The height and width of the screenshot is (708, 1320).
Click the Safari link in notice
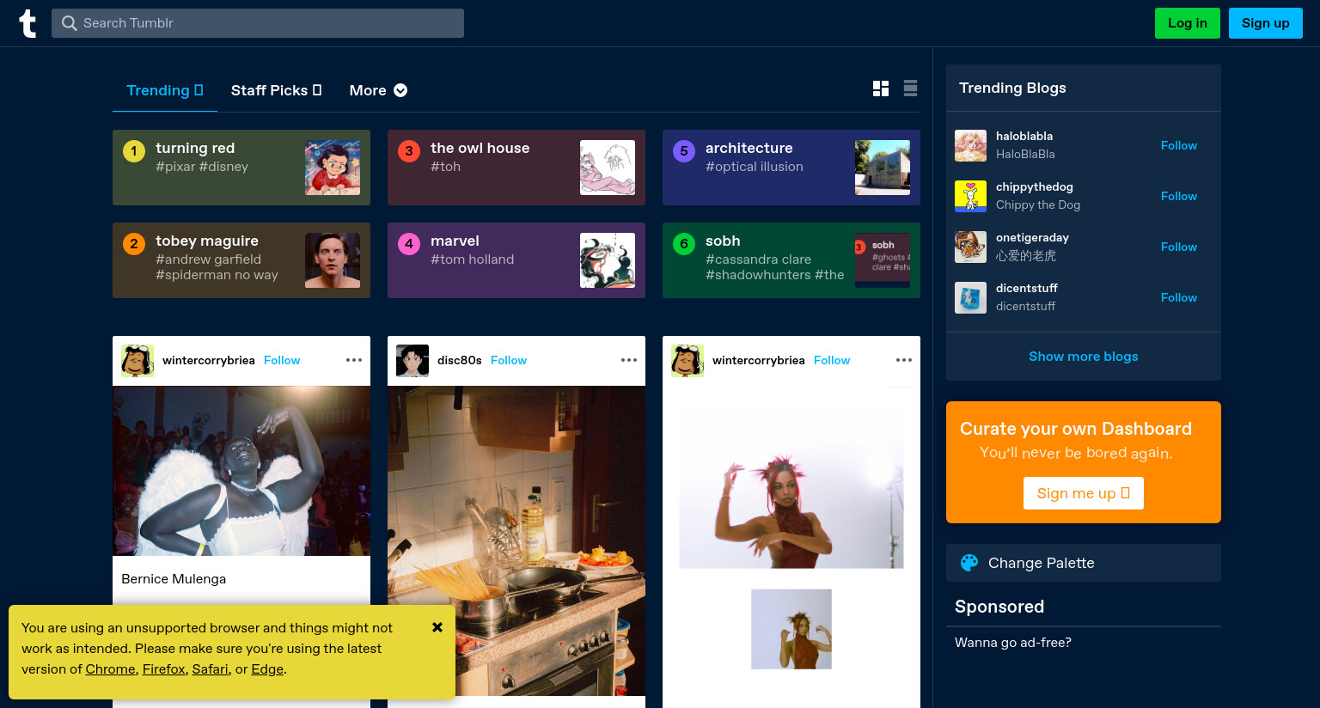coord(211,669)
